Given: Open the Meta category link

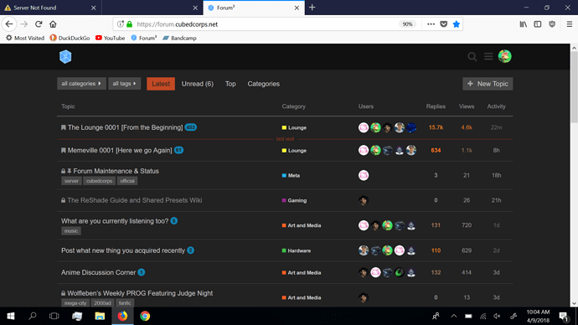Looking at the screenshot, I should (x=291, y=175).
